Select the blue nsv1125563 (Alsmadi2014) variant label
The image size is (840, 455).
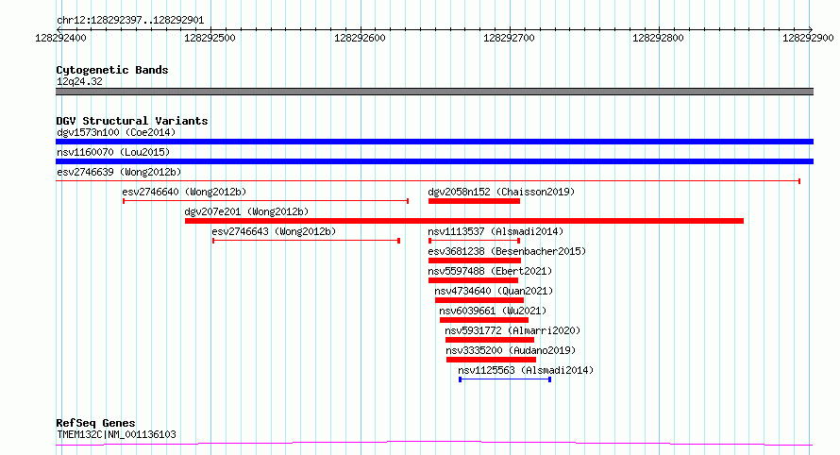(x=526, y=370)
